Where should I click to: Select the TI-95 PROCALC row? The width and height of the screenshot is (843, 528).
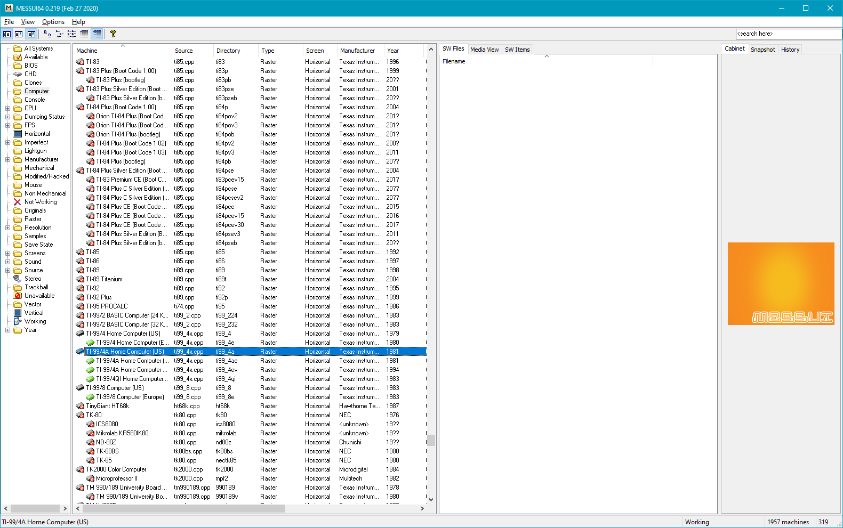pyautogui.click(x=250, y=306)
